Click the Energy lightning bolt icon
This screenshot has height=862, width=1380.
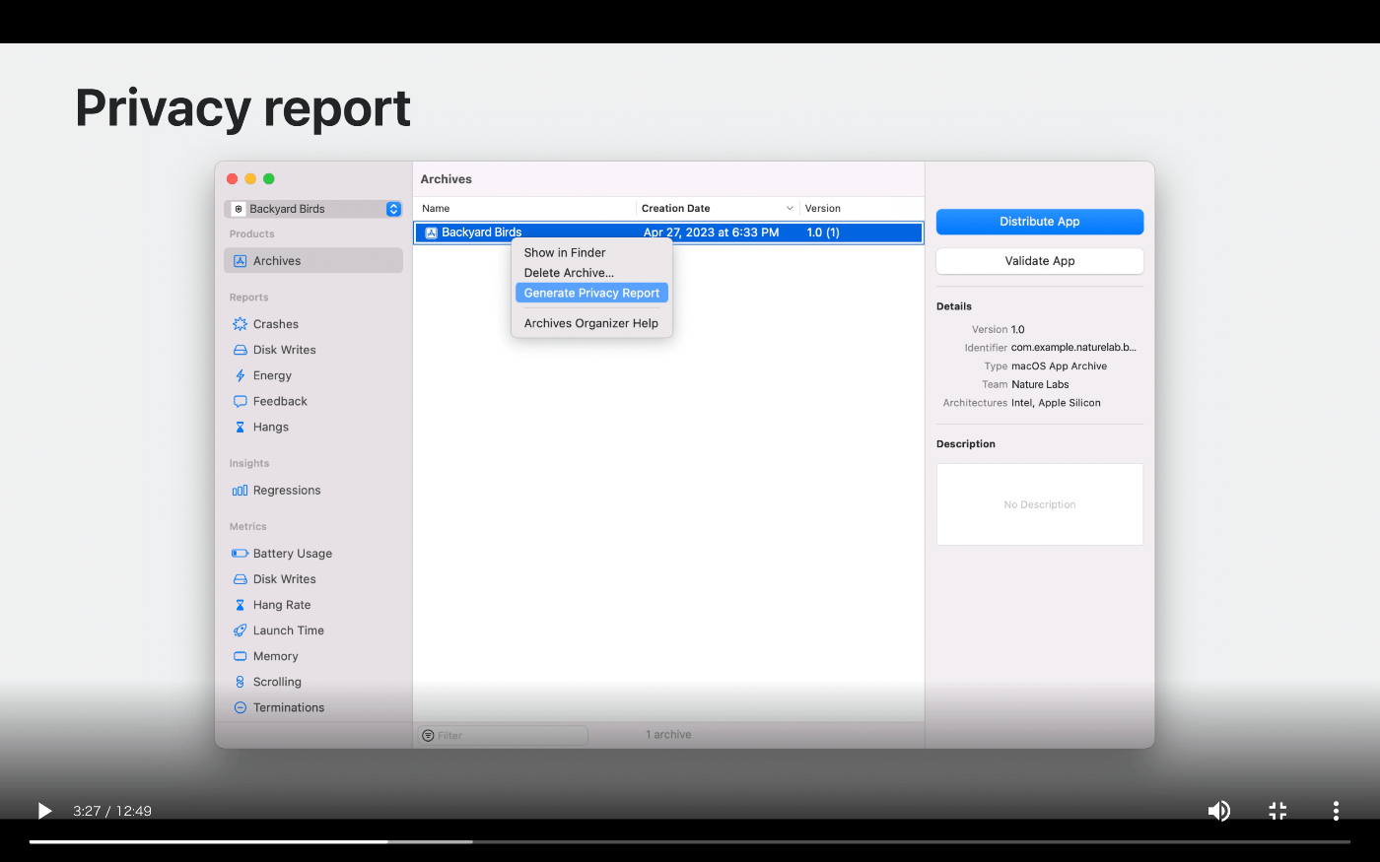coord(240,375)
